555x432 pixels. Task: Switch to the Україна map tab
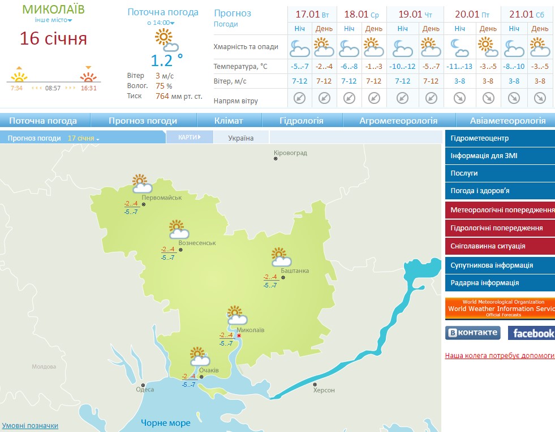coord(241,138)
